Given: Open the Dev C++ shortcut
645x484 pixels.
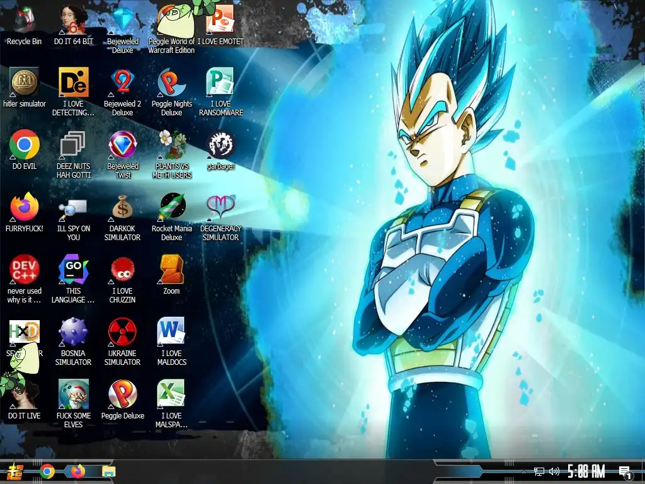Looking at the screenshot, I should pos(25,270).
